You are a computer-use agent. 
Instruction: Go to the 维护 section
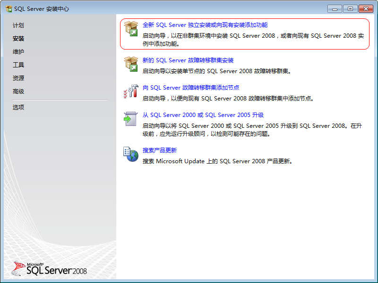point(18,51)
